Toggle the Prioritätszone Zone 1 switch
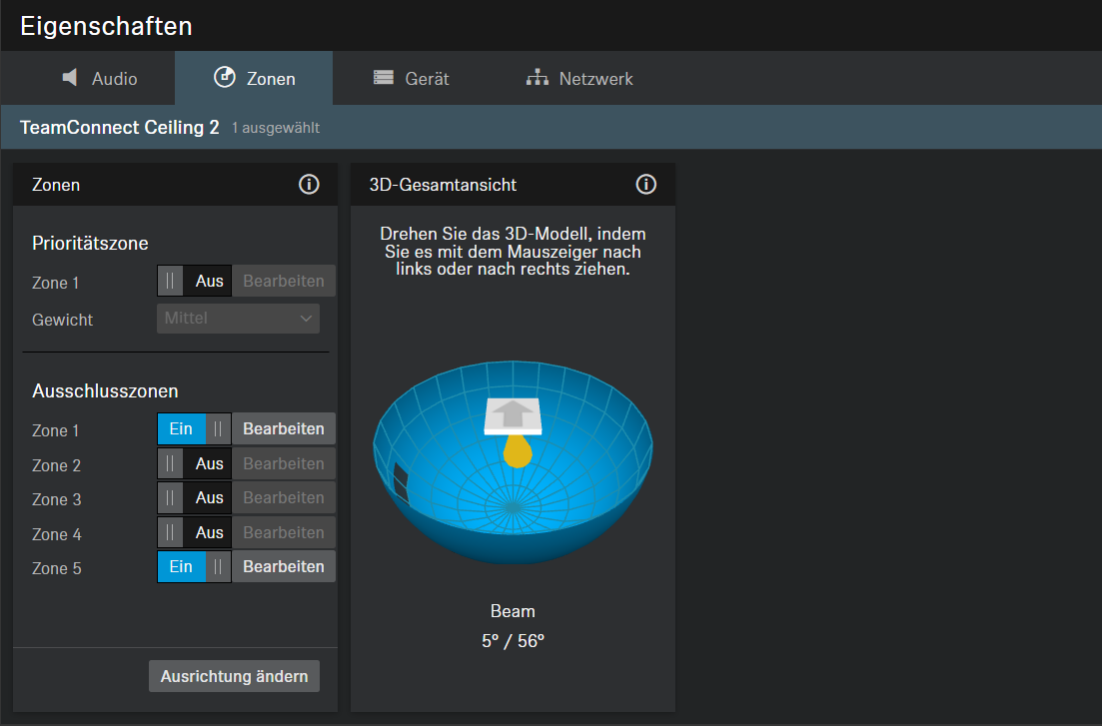1102x726 pixels. (194, 282)
